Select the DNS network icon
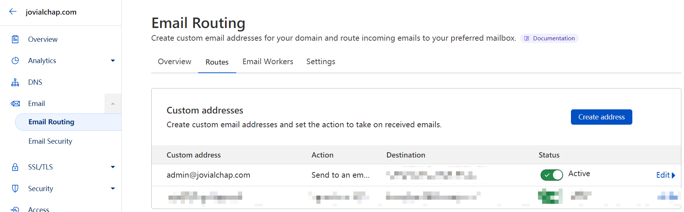The width and height of the screenshot is (684, 212). pos(15,82)
